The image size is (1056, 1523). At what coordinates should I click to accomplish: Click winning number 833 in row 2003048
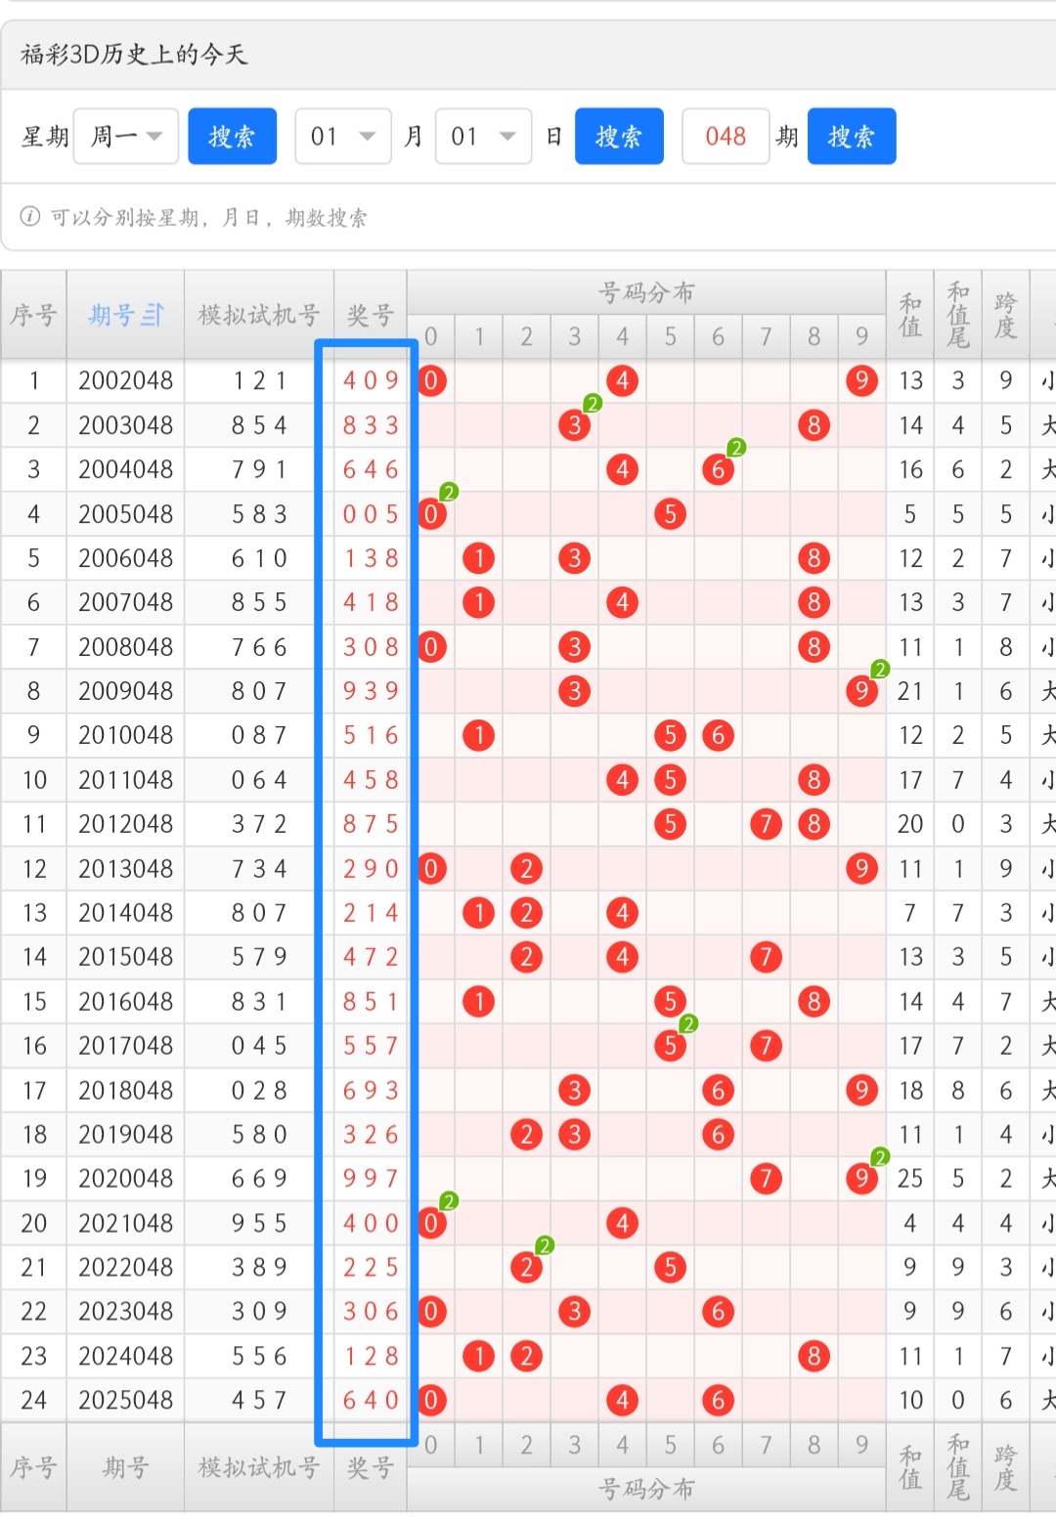tap(371, 425)
